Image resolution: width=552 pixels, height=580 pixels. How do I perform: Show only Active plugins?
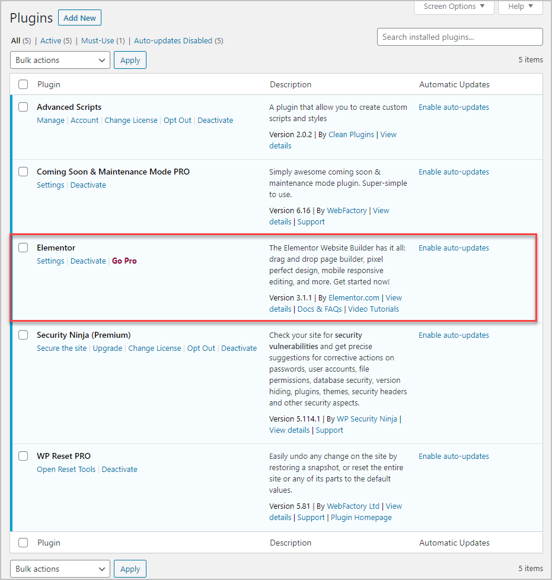coord(52,40)
